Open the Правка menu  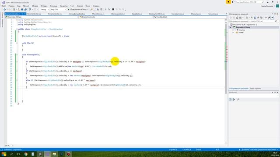[11, 6]
